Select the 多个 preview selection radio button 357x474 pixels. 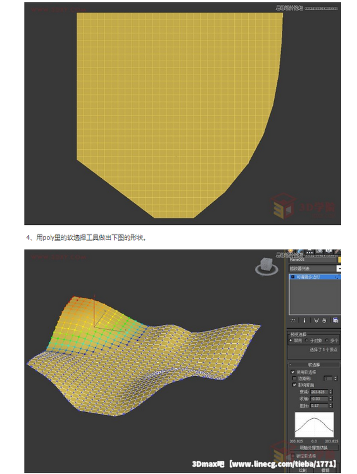pos(327,341)
